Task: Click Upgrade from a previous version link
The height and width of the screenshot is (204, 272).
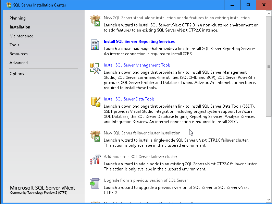Action: 146,180
